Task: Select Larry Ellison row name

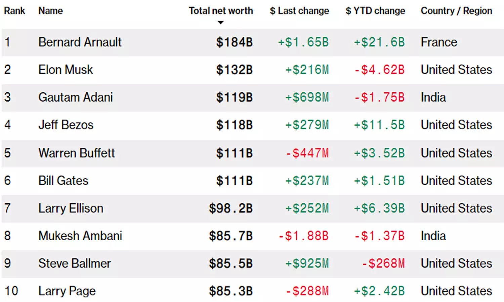Action: pyautogui.click(x=71, y=208)
